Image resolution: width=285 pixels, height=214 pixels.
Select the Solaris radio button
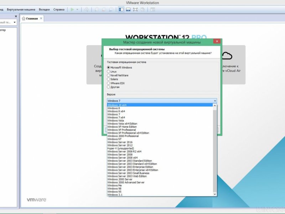click(108, 79)
